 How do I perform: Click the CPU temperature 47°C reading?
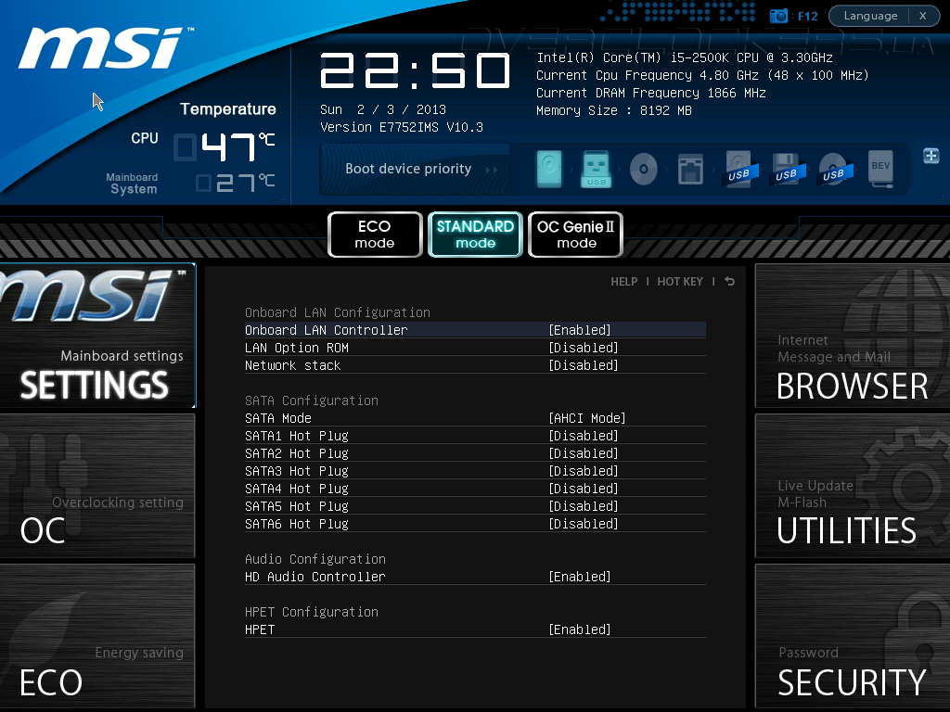pos(225,146)
